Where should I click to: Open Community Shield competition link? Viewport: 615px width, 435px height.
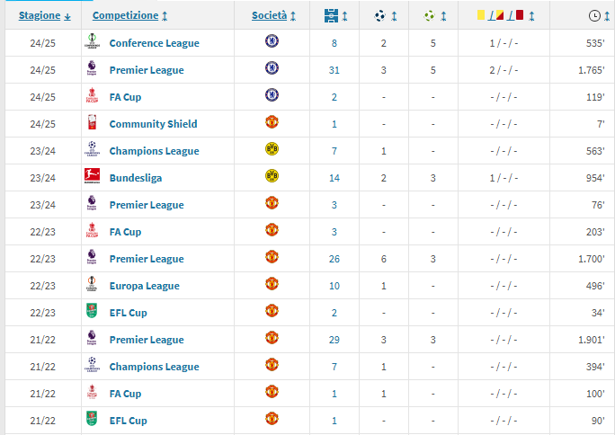point(153,124)
